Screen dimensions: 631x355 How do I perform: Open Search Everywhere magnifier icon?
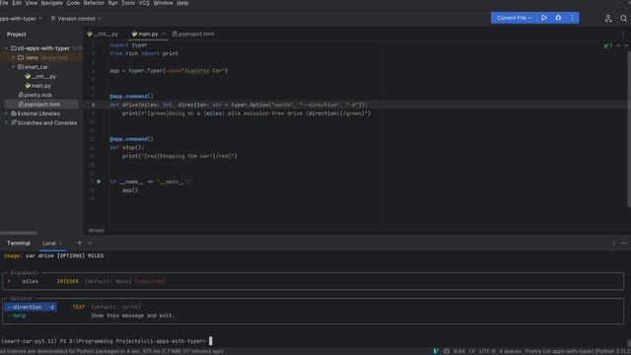[623, 18]
